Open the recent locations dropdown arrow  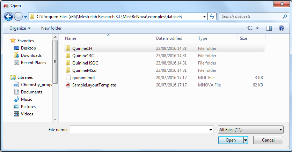(x=25, y=17)
